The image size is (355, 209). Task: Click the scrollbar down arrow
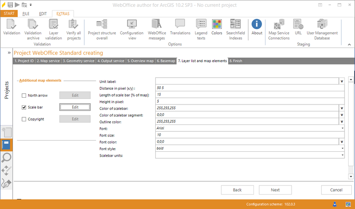click(351, 177)
